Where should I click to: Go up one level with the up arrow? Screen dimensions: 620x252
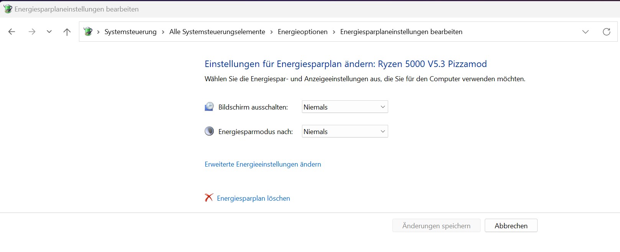(67, 32)
